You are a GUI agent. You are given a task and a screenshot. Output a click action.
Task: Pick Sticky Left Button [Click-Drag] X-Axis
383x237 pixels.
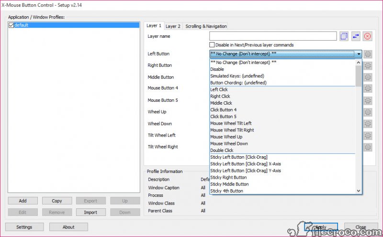[282, 164]
